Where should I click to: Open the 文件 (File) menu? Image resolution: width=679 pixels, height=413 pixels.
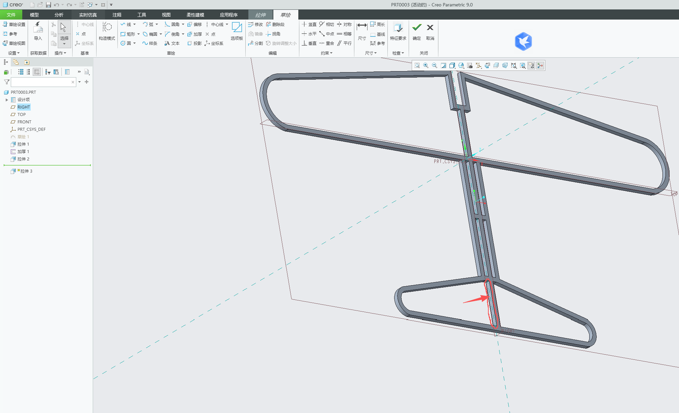pyautogui.click(x=11, y=15)
